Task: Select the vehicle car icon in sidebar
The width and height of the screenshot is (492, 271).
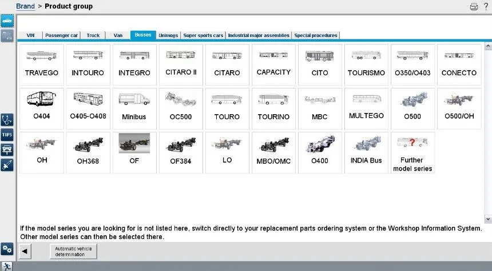Action: point(7,21)
